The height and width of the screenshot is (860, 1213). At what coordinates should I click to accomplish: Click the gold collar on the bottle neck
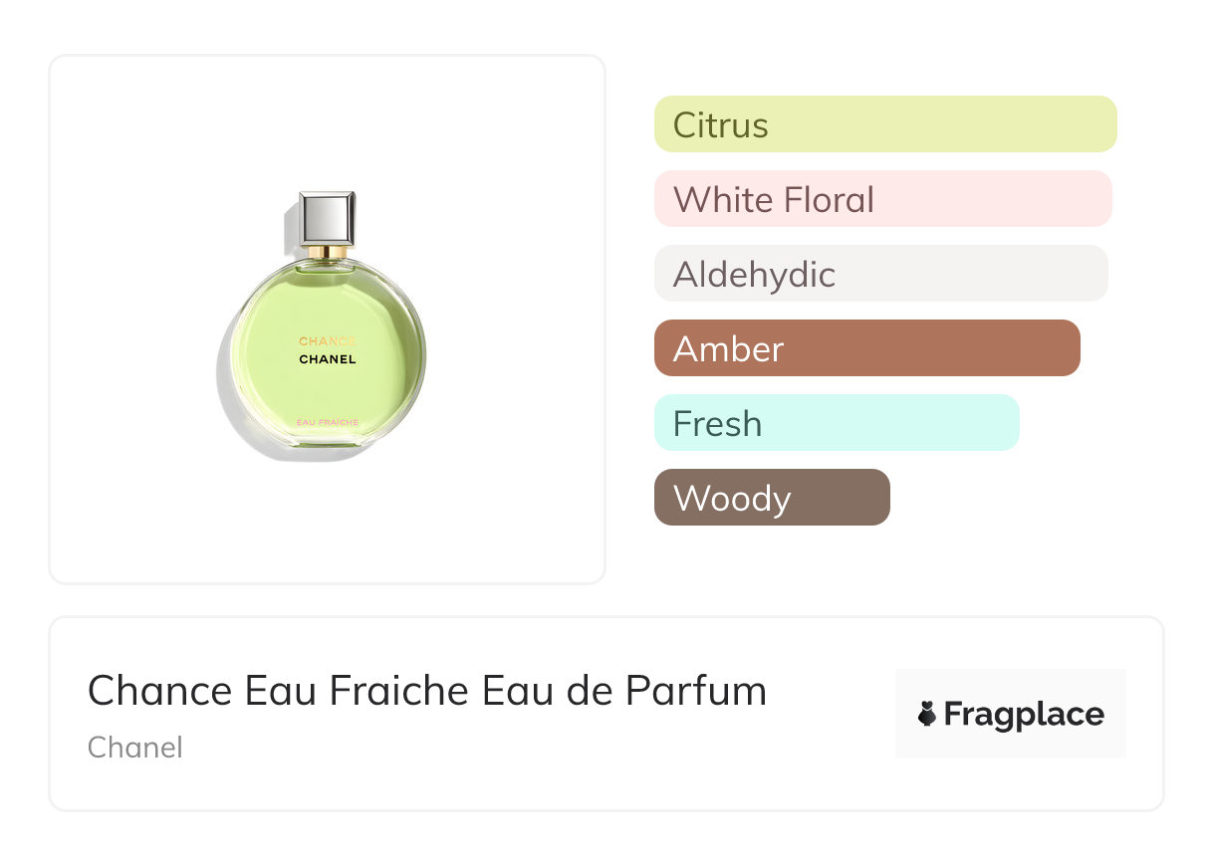coord(327,253)
